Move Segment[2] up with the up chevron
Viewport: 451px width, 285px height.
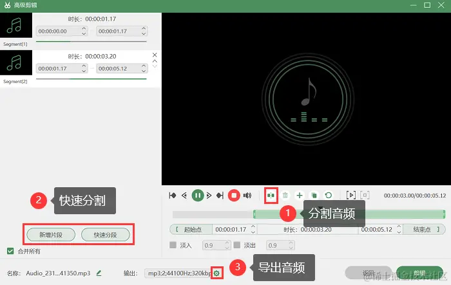coord(155,61)
